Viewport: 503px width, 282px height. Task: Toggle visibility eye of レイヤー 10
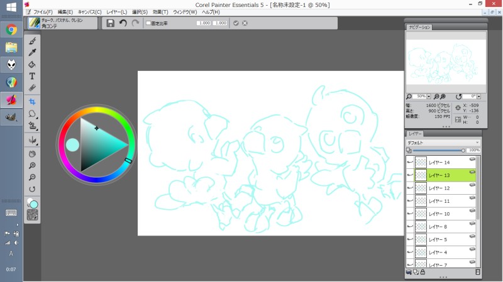tap(410, 214)
